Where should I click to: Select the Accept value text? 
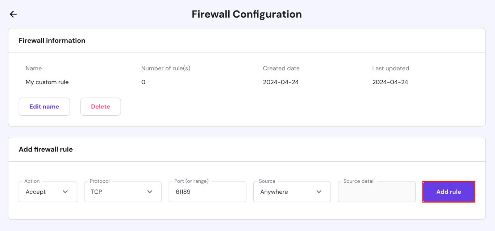pos(35,192)
